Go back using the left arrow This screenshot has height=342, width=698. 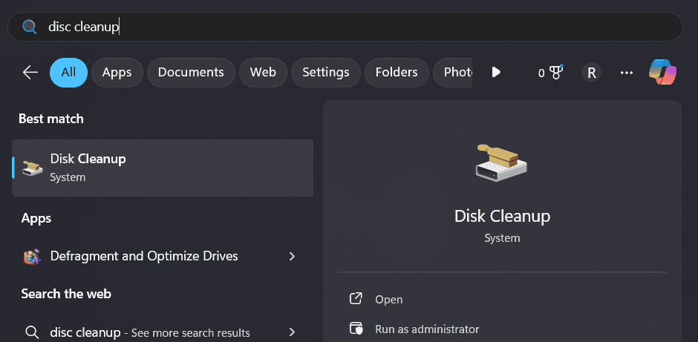(30, 72)
